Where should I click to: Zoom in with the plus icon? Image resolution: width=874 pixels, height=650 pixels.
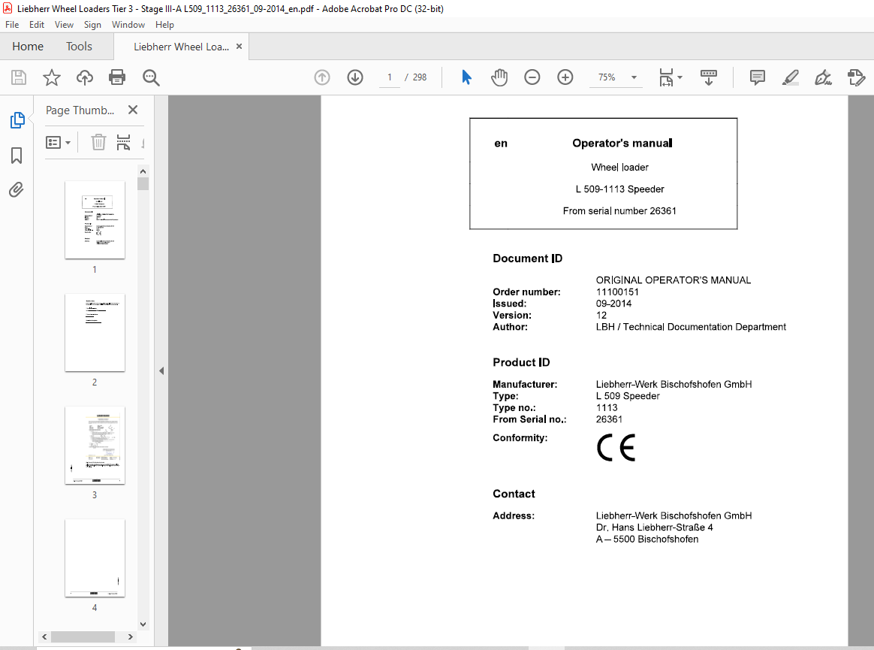pyautogui.click(x=565, y=77)
